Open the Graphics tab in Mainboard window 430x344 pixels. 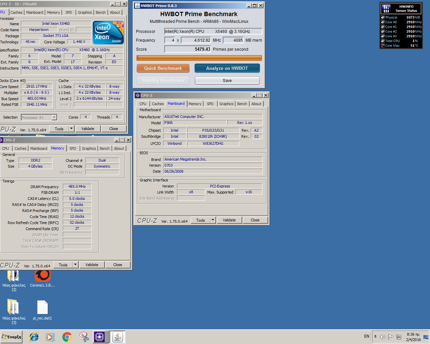(226, 104)
